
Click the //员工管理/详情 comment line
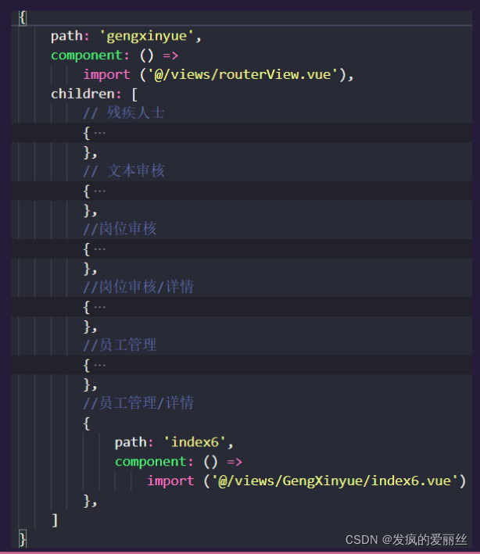tap(138, 402)
